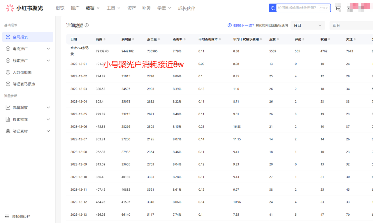Click the 人群包报表 icon in sidebar
The width and height of the screenshot is (373, 223).
click(8, 72)
